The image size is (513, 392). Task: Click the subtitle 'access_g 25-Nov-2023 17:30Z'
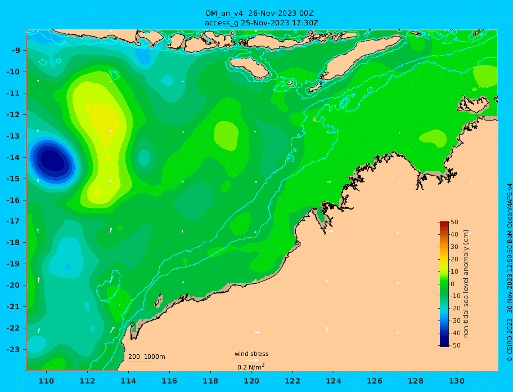pyautogui.click(x=262, y=23)
